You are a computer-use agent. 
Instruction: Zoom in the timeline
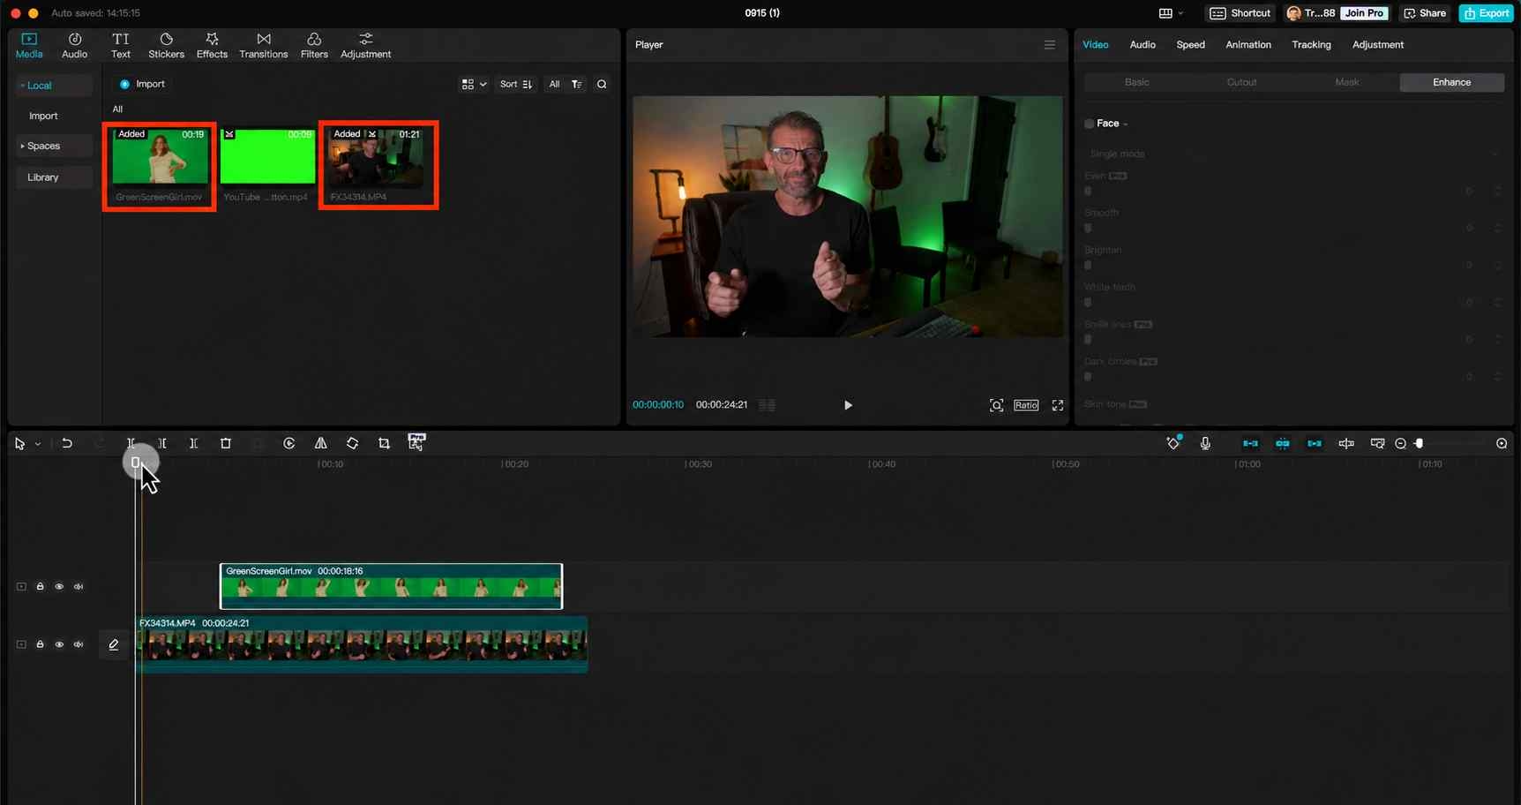(x=1502, y=443)
